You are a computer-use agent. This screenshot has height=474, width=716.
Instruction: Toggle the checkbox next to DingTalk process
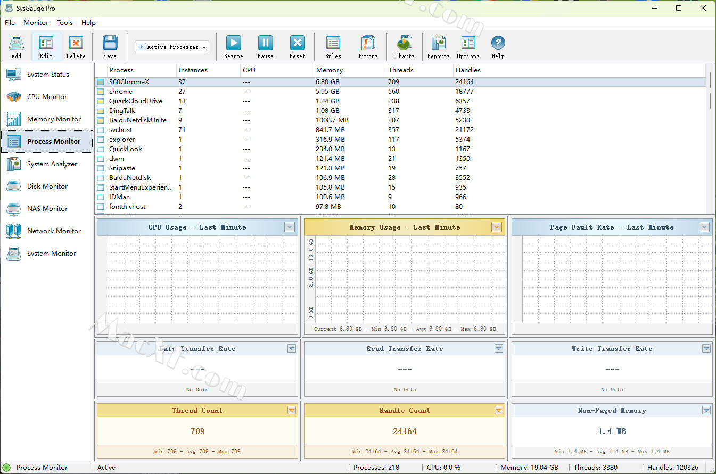(101, 111)
